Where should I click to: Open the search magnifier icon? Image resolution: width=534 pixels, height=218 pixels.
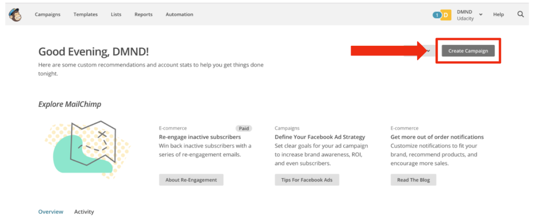[520, 14]
